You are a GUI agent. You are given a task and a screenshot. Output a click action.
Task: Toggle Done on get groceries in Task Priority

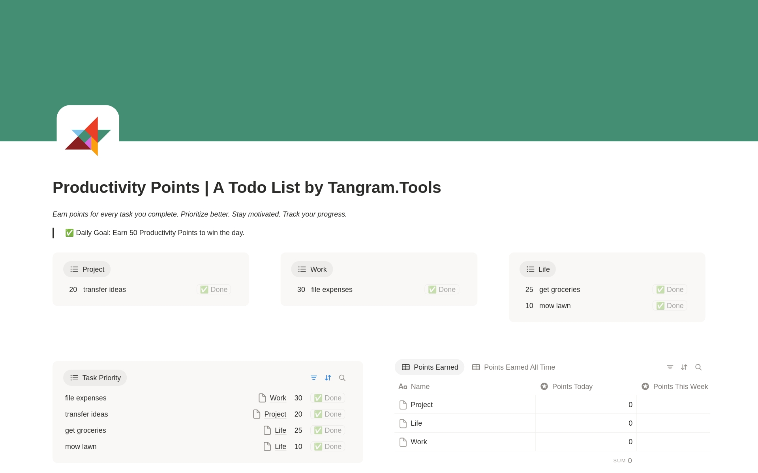point(328,430)
